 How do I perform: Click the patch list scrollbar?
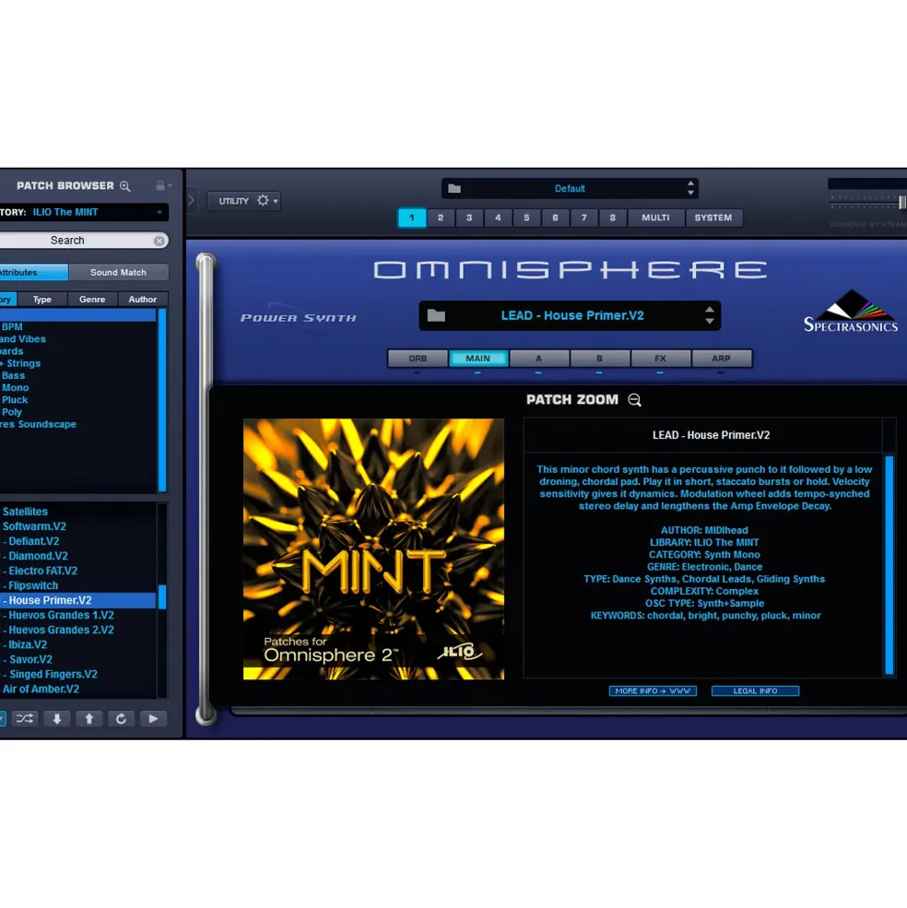[162, 597]
